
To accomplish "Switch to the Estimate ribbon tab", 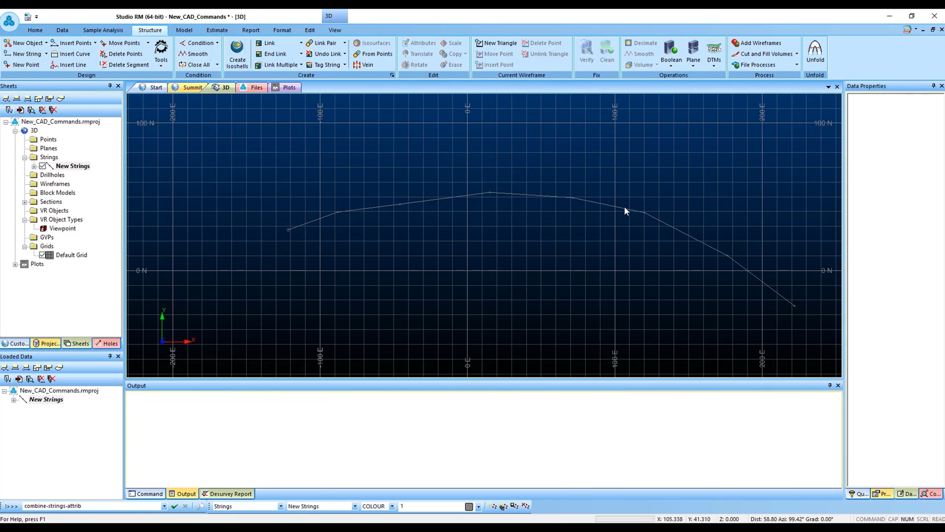I will tap(217, 30).
